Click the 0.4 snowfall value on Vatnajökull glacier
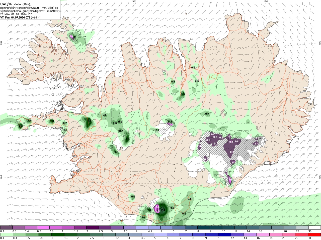The width and height of the screenshot is (321, 240). 231,142
